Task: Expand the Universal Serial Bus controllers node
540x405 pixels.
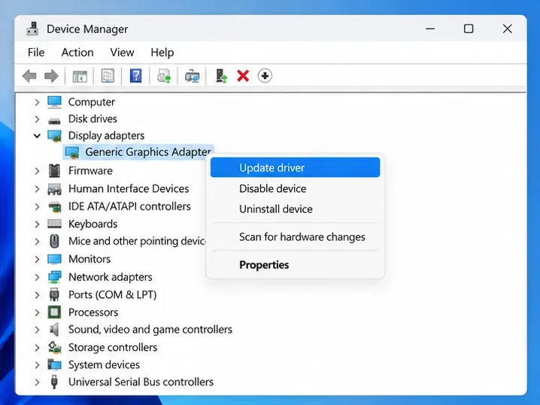Action: point(37,382)
